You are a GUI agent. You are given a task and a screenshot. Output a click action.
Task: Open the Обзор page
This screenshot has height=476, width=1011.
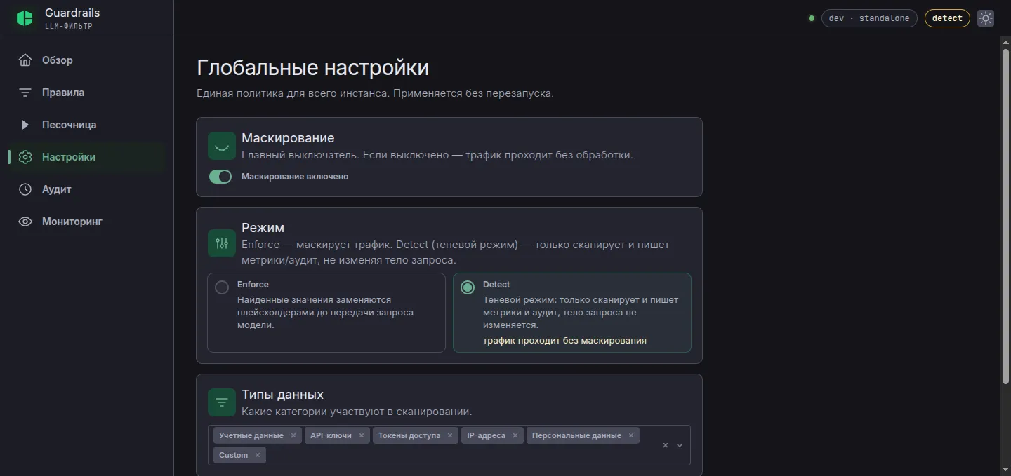coord(87,60)
